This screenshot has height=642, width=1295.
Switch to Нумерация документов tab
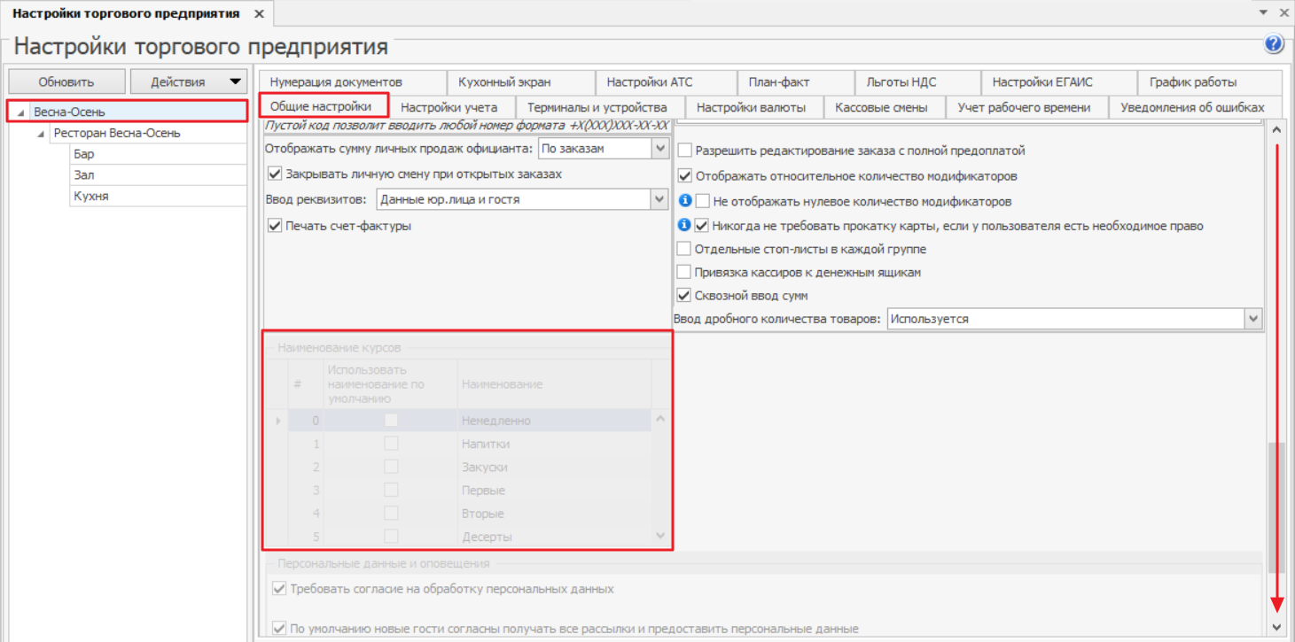(336, 81)
